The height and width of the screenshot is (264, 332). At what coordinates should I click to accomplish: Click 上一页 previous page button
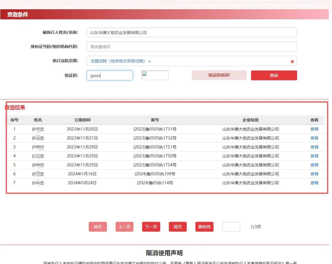124,226
